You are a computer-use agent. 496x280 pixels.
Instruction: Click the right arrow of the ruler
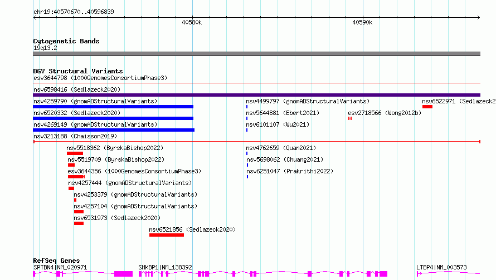tap(478, 17)
